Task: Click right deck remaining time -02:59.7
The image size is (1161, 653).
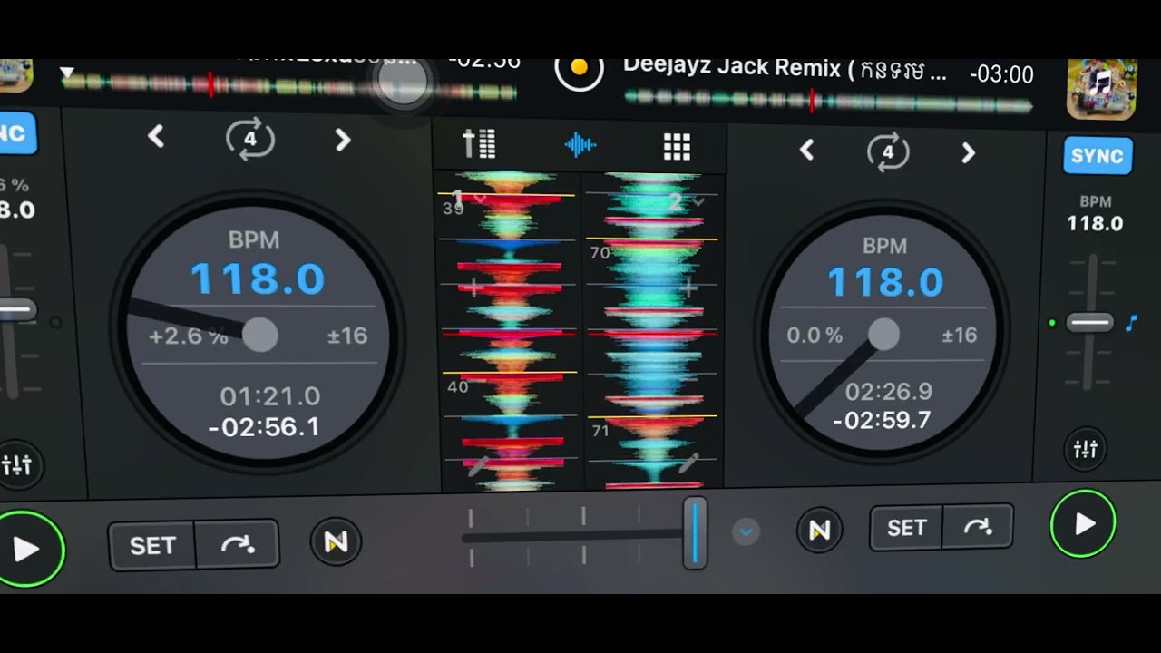Action: point(882,420)
